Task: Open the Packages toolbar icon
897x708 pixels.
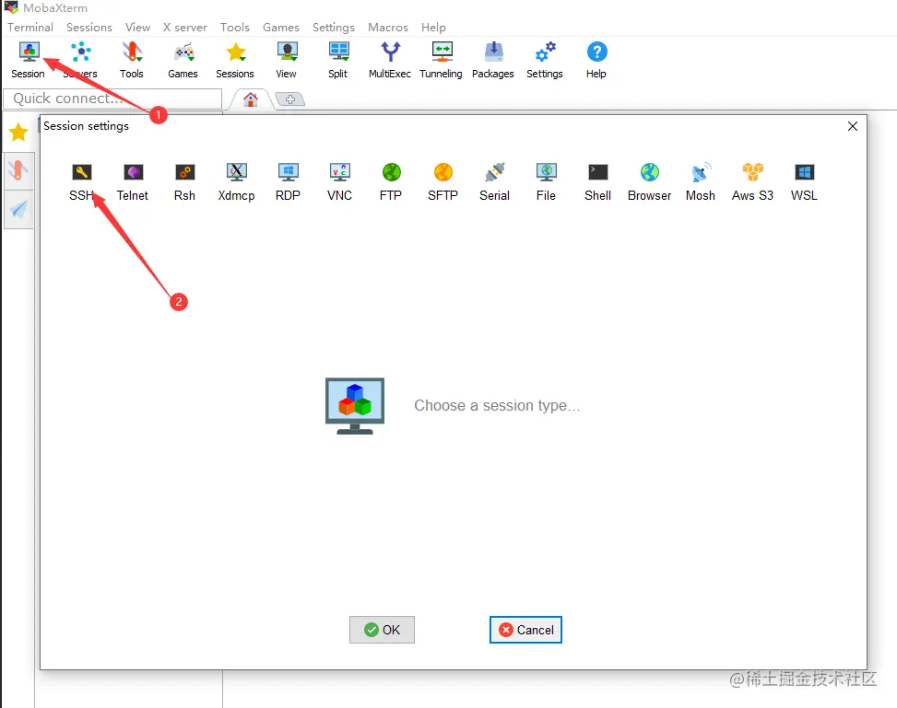Action: tap(493, 60)
